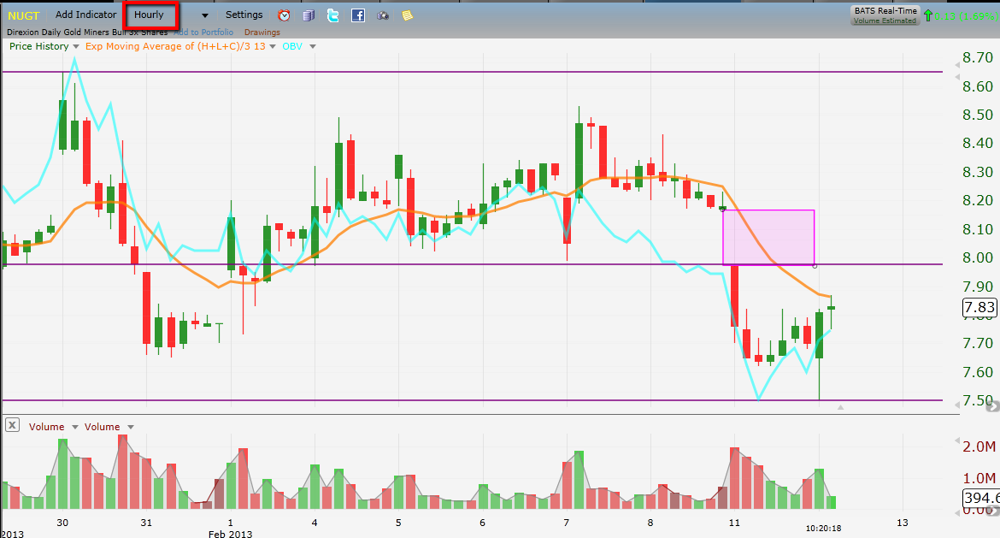Screen dimensions: 1000x538
Task: Select the pink rectangle drawing on chart
Action: (768, 238)
